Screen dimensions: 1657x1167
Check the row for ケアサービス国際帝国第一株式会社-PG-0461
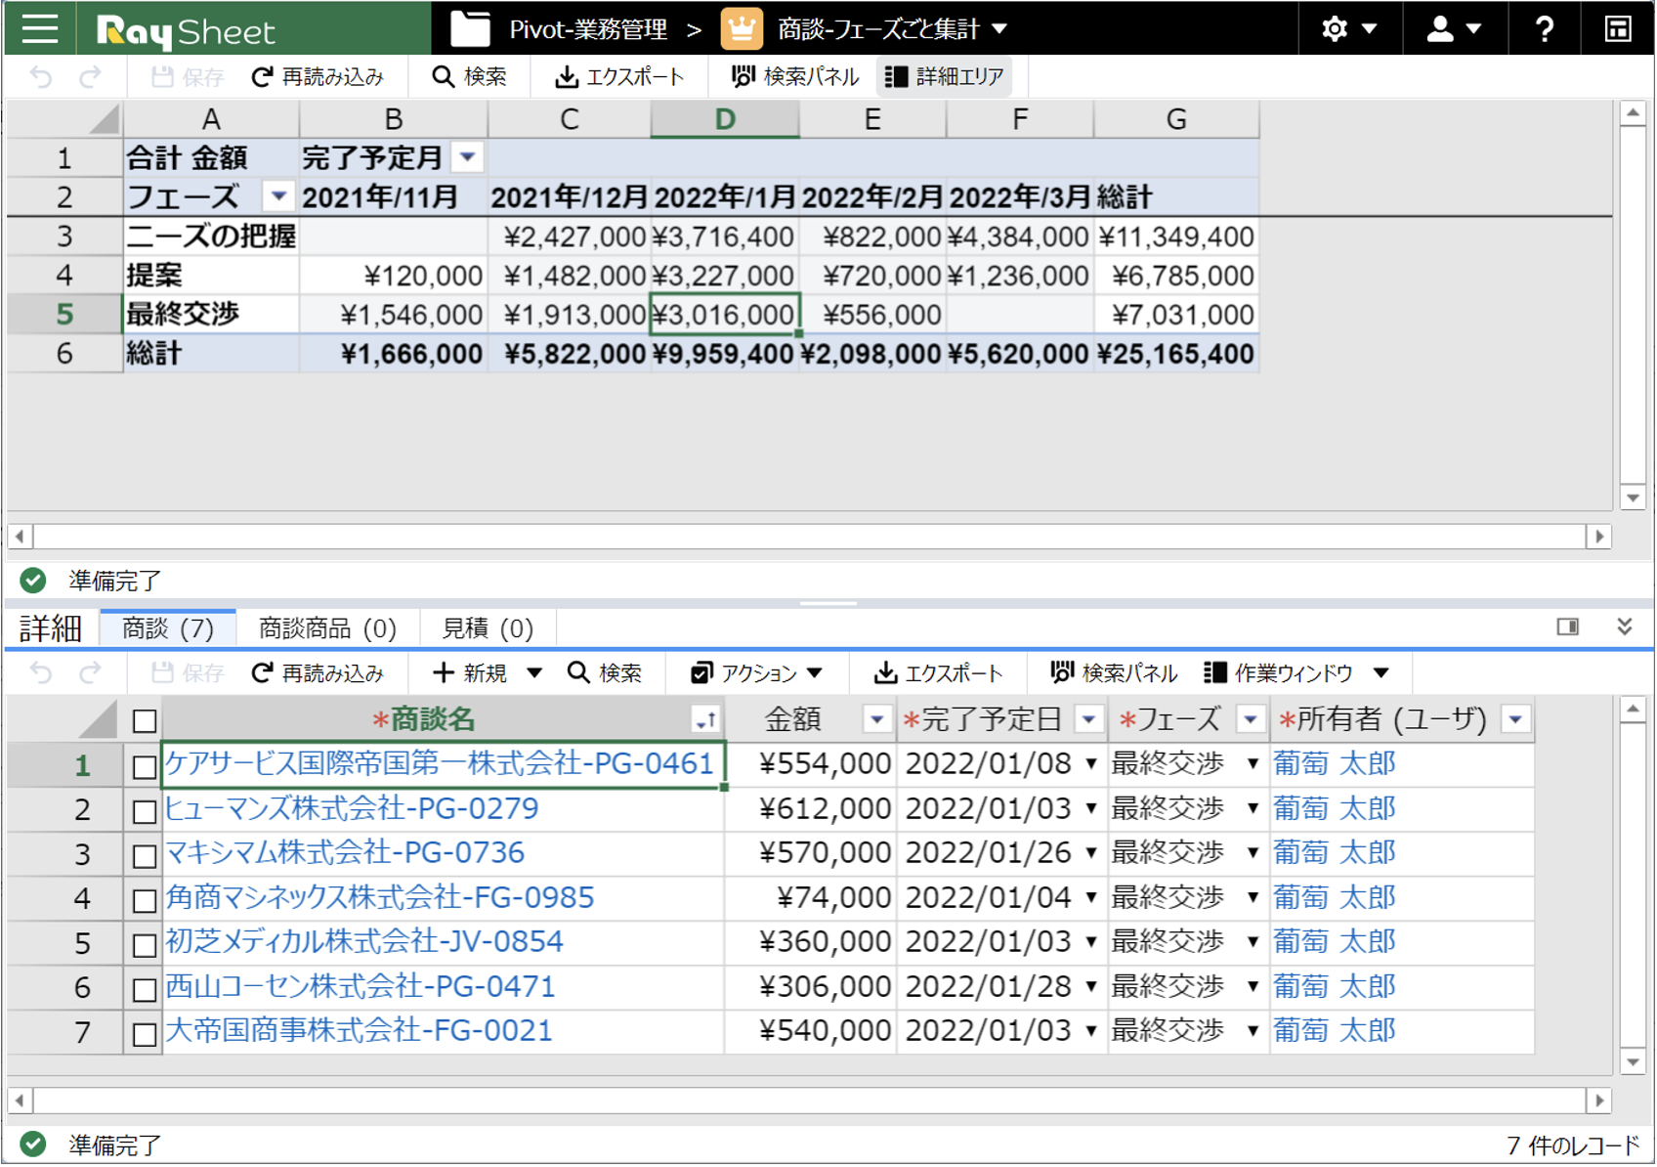145,767
